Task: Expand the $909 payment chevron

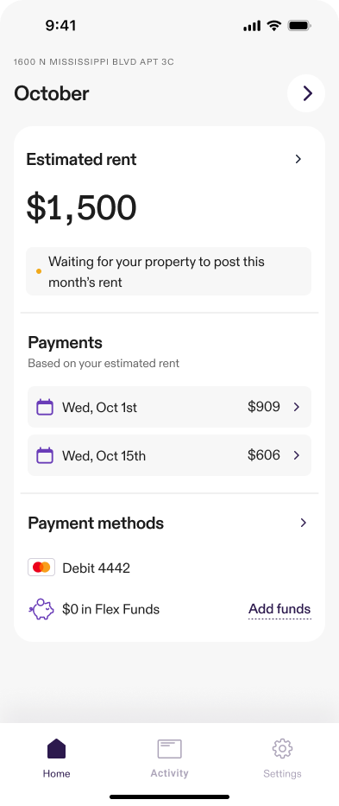Action: pos(297,407)
